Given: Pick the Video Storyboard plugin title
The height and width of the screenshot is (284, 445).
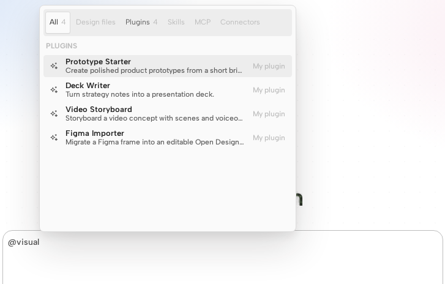Looking at the screenshot, I should point(99,109).
